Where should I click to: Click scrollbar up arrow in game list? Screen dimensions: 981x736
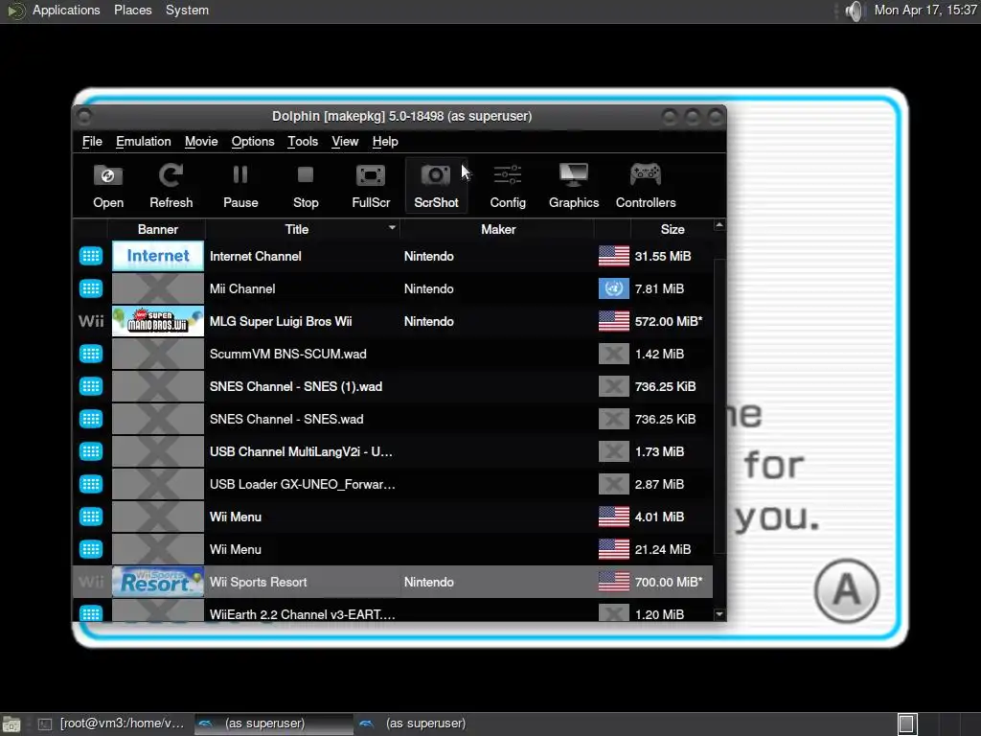(719, 224)
